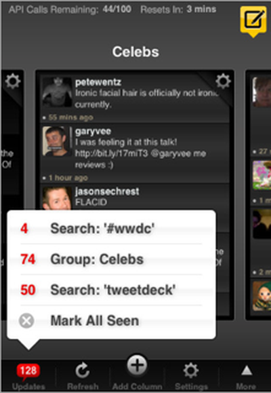Tap the Celebs column title
271x393 pixels.
tap(135, 52)
